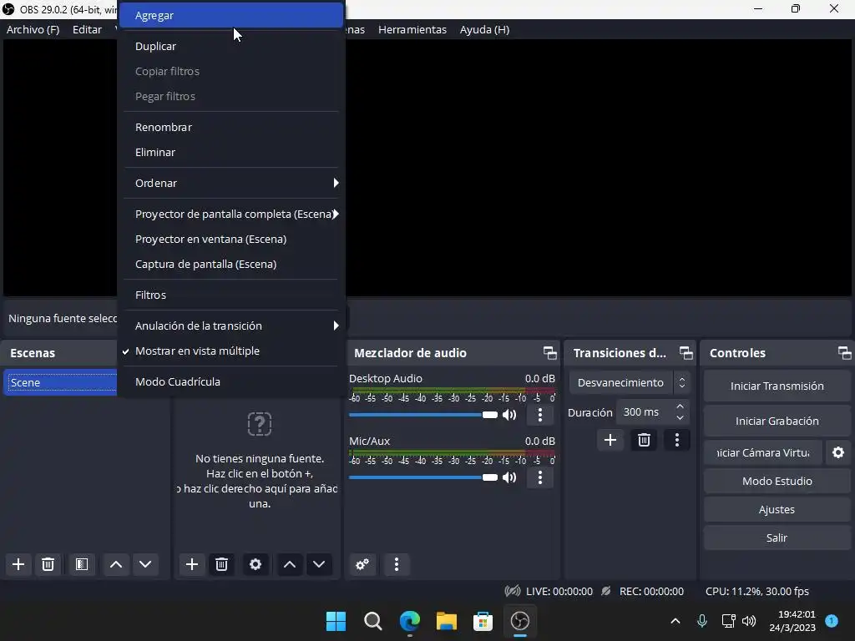Choose Duplicar from context menu
The height and width of the screenshot is (641, 855).
coord(231,47)
